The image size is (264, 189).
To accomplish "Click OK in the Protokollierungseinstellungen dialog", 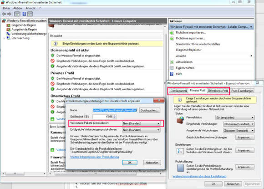I will click(130, 163).
